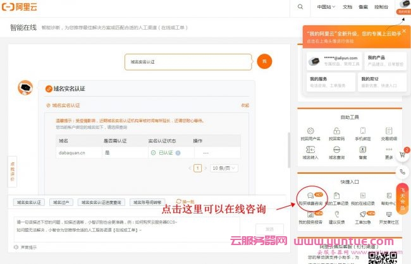This screenshot has height=264, width=411.
Task: Open the shopping cart floating icon
Action: pyautogui.click(x=403, y=156)
